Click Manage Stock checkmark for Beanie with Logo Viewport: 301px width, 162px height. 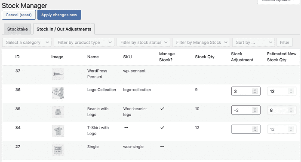pos(162,108)
